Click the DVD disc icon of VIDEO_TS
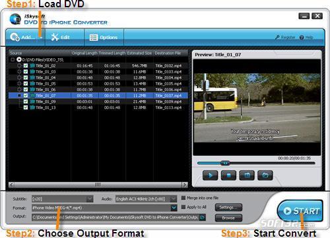330x238 pixels. [x=19, y=59]
